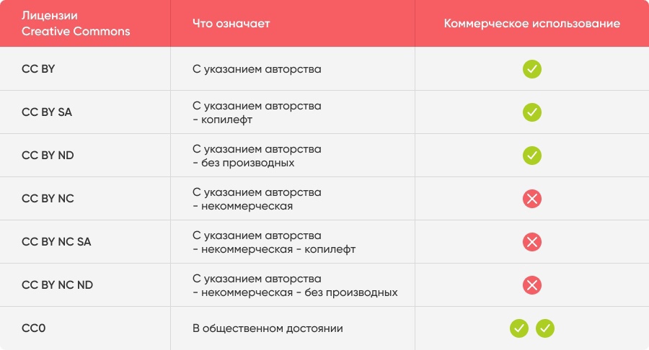Click the left green checkmark in the CC0 row

click(x=519, y=328)
